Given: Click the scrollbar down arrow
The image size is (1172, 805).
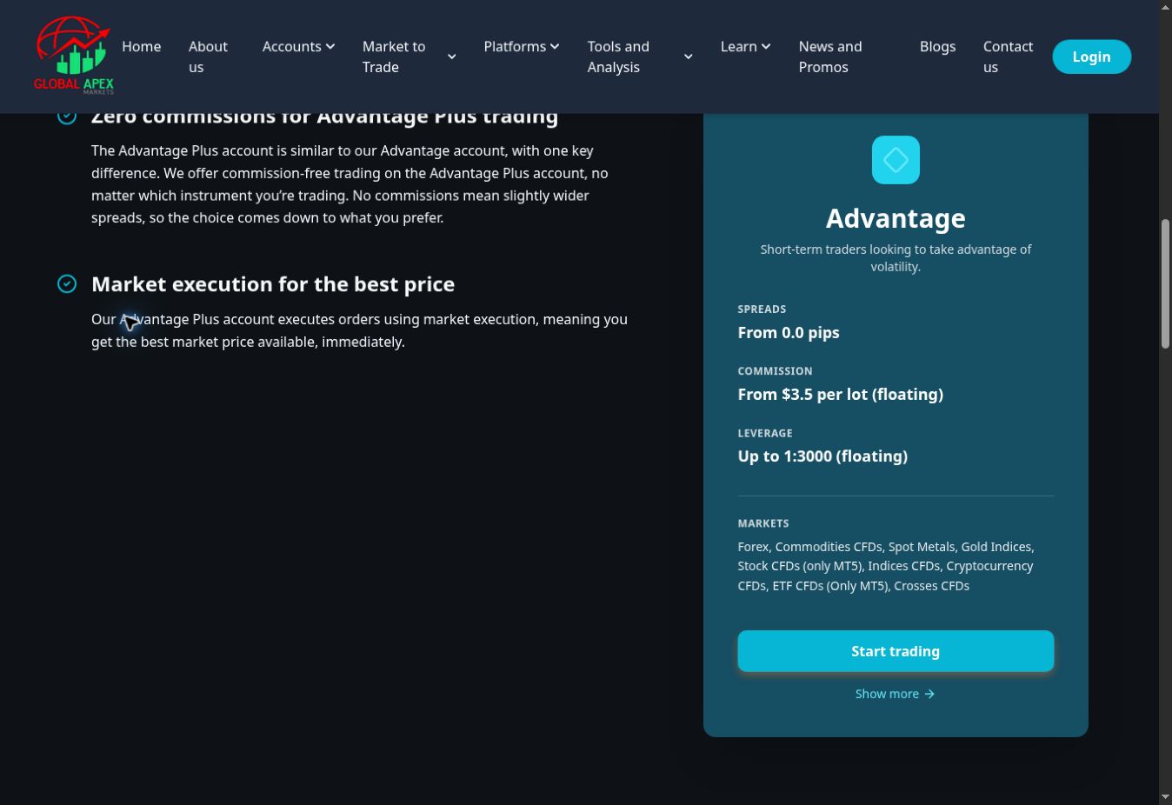Looking at the screenshot, I should point(1165,796).
